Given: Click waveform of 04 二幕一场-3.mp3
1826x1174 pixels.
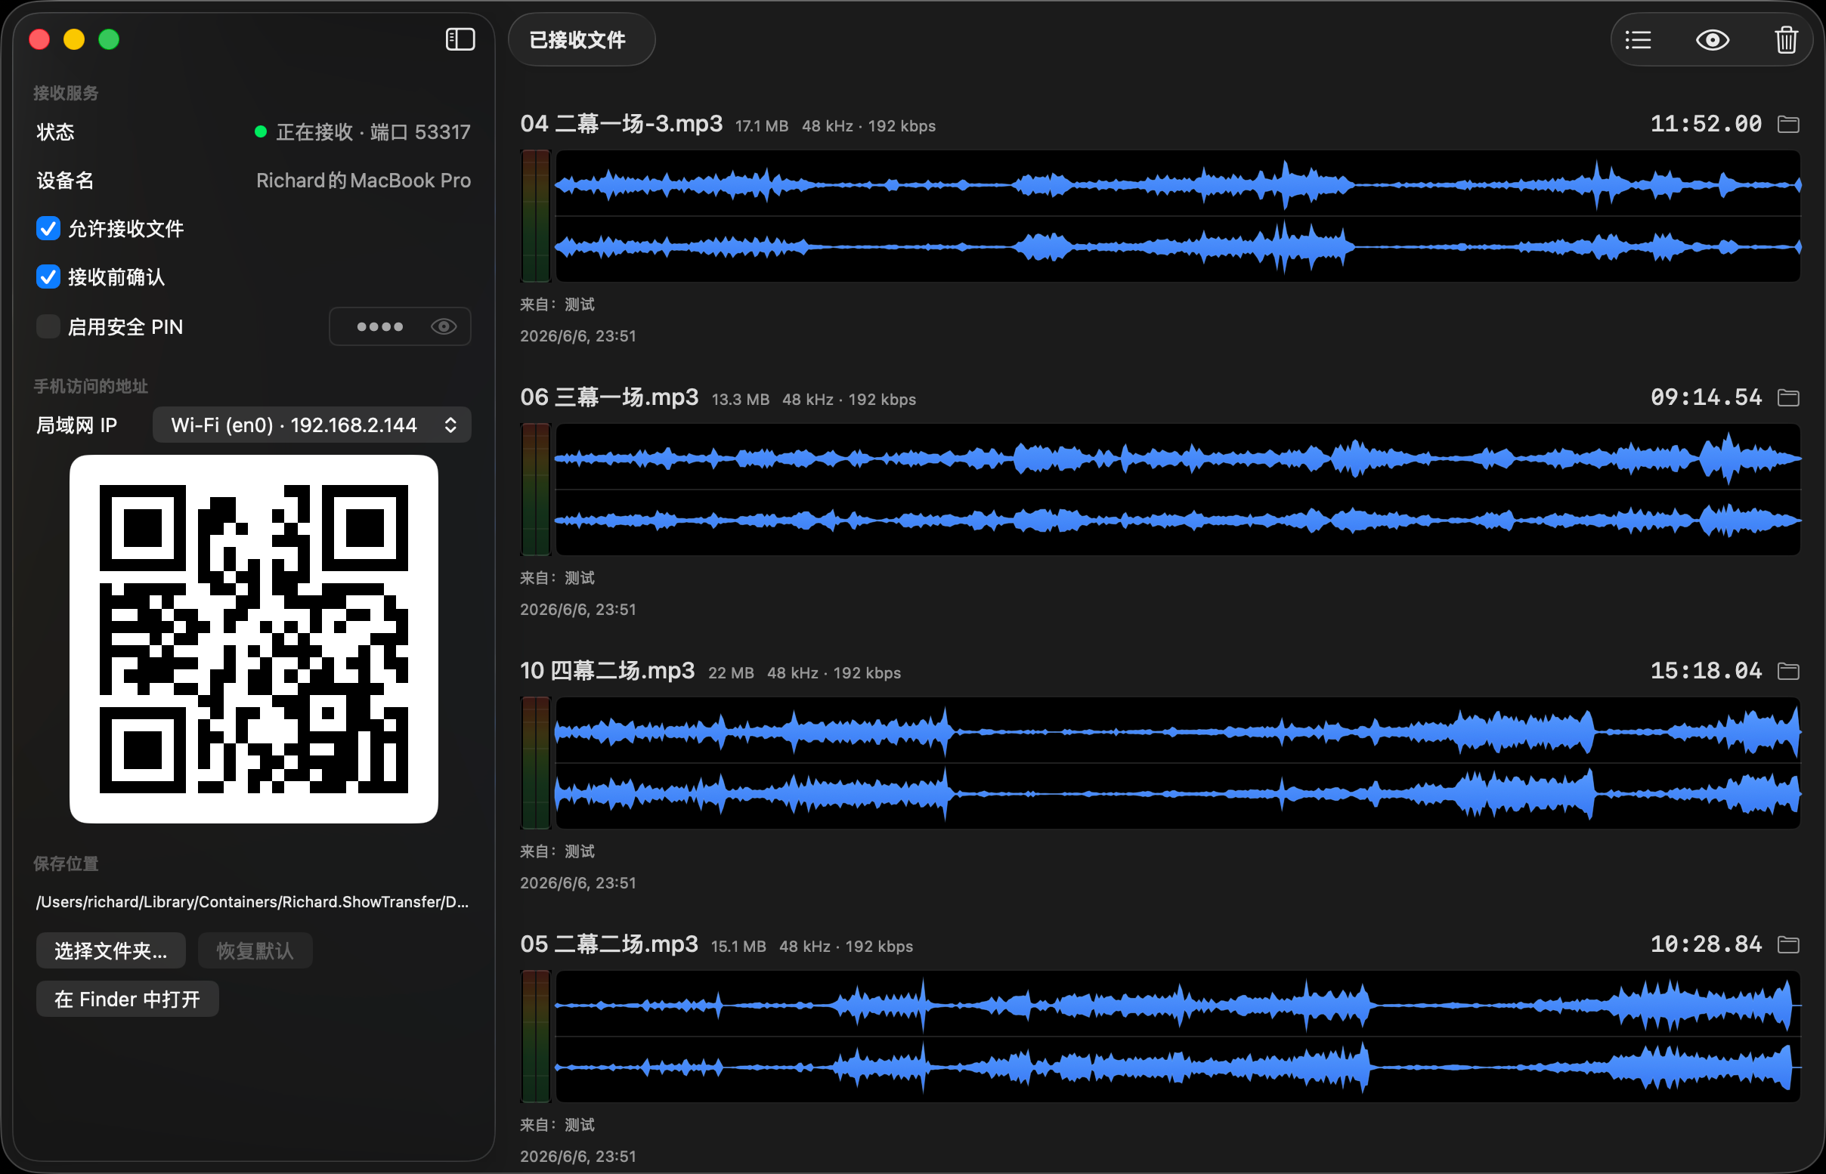Looking at the screenshot, I should [1178, 217].
